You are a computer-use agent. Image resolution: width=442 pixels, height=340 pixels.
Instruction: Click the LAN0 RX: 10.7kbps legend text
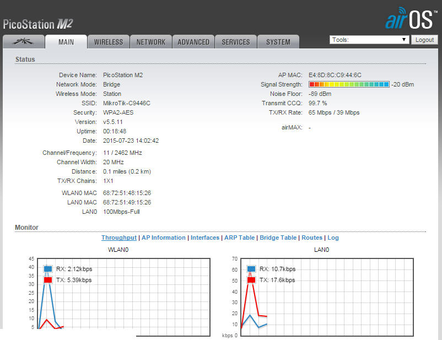coord(277,269)
